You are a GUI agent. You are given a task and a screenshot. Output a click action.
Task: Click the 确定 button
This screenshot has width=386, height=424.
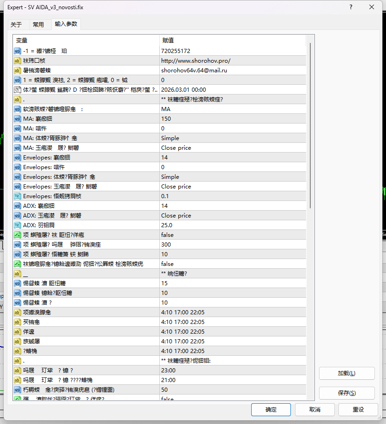click(x=271, y=410)
